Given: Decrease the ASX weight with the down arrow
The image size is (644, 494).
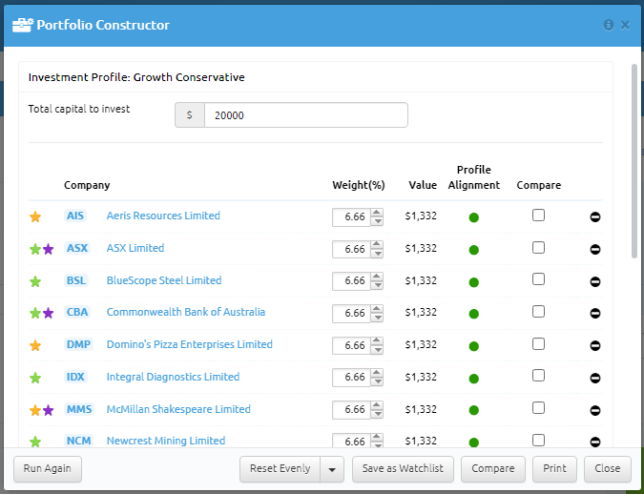Looking at the screenshot, I should pos(377,254).
